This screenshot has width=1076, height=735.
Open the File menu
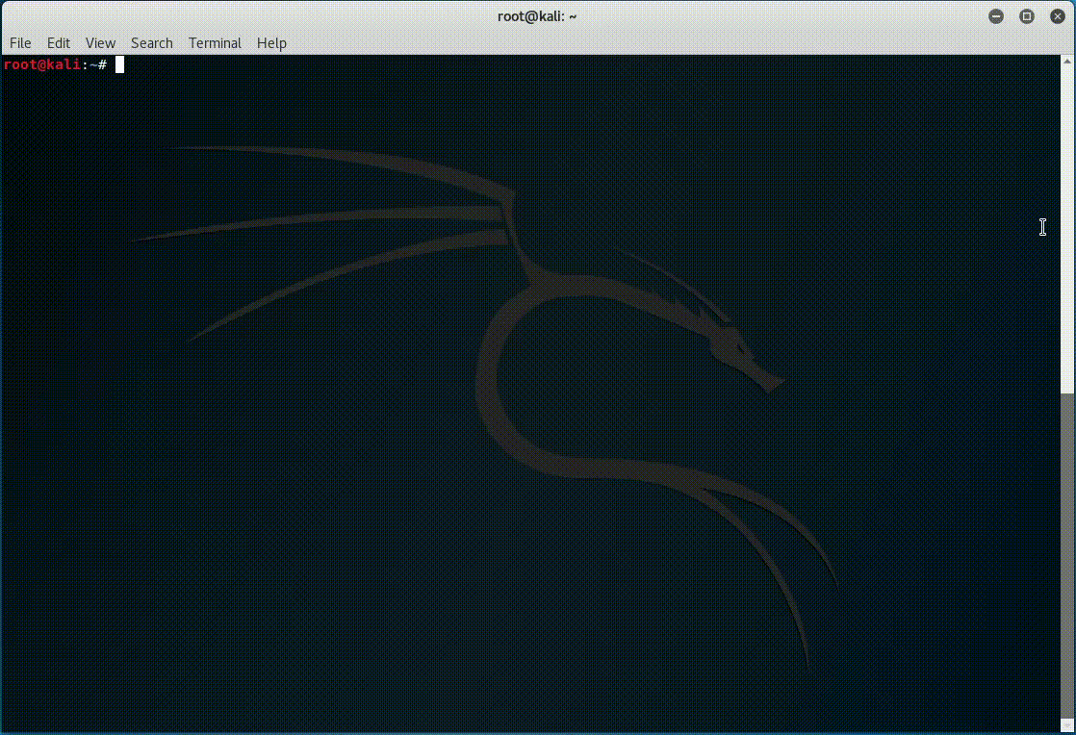[20, 42]
